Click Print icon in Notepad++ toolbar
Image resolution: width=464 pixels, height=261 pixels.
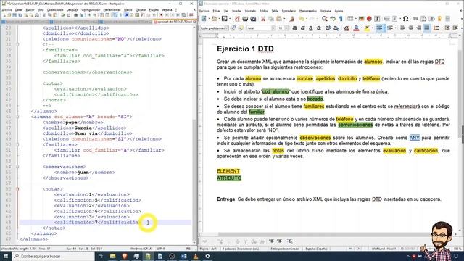click(36, 14)
